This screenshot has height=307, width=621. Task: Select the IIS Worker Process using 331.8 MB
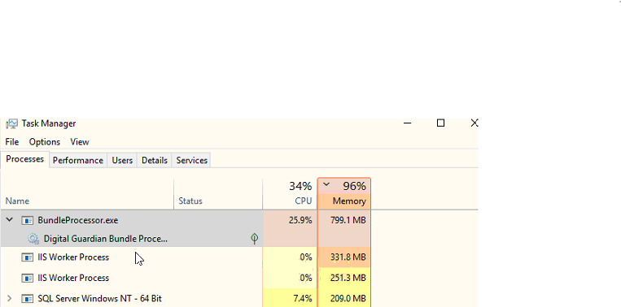[x=186, y=257]
